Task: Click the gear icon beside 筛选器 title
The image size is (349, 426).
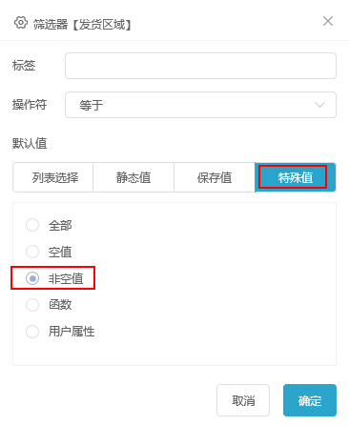Action: click(x=21, y=23)
